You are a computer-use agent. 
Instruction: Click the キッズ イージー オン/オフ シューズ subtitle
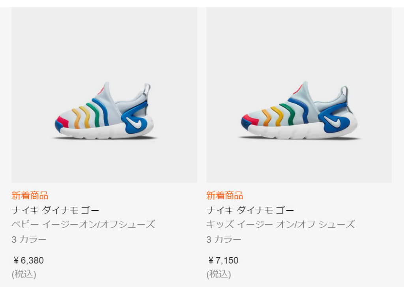(281, 225)
